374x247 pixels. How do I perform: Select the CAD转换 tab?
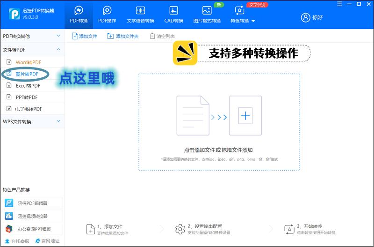coord(173,15)
